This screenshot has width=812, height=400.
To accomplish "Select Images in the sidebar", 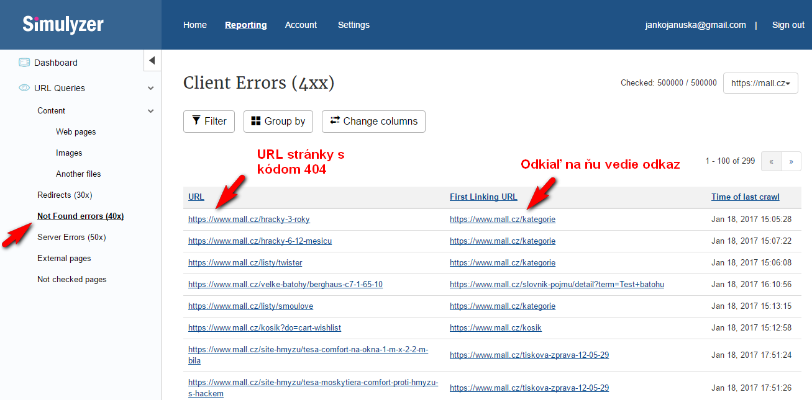I will pos(69,153).
